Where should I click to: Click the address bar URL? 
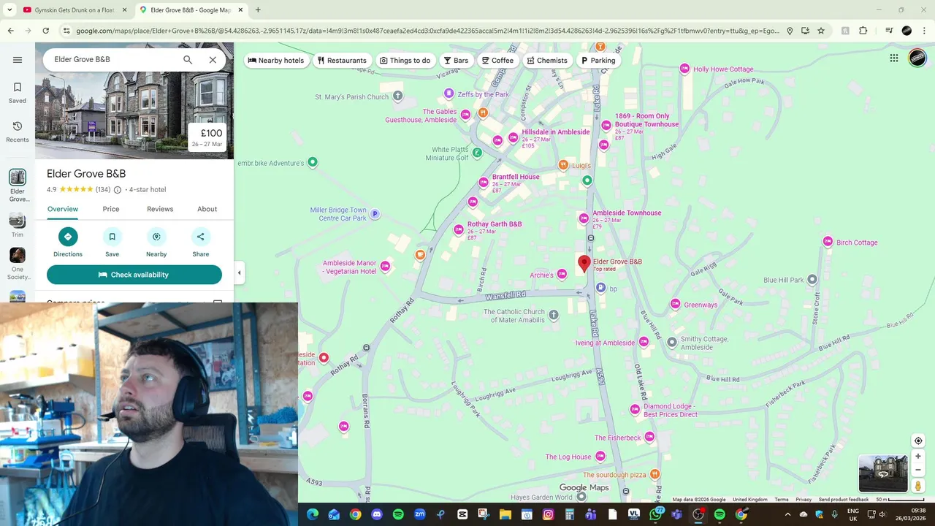click(x=427, y=31)
